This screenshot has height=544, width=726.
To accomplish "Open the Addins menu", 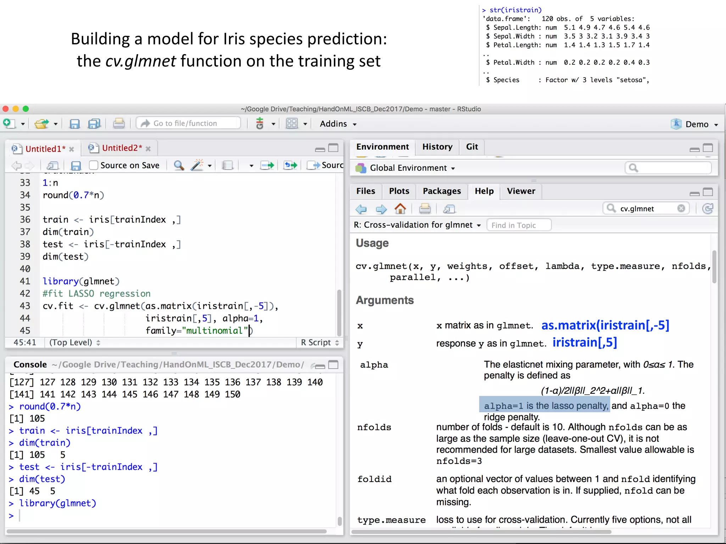I will (x=338, y=124).
